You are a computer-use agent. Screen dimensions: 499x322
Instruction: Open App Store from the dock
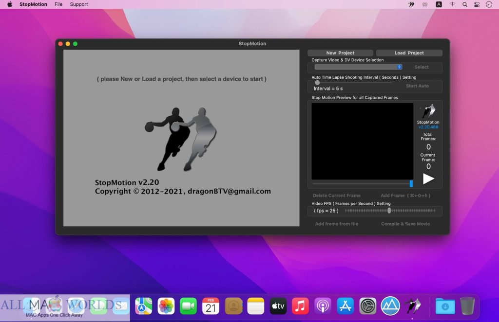pyautogui.click(x=345, y=306)
